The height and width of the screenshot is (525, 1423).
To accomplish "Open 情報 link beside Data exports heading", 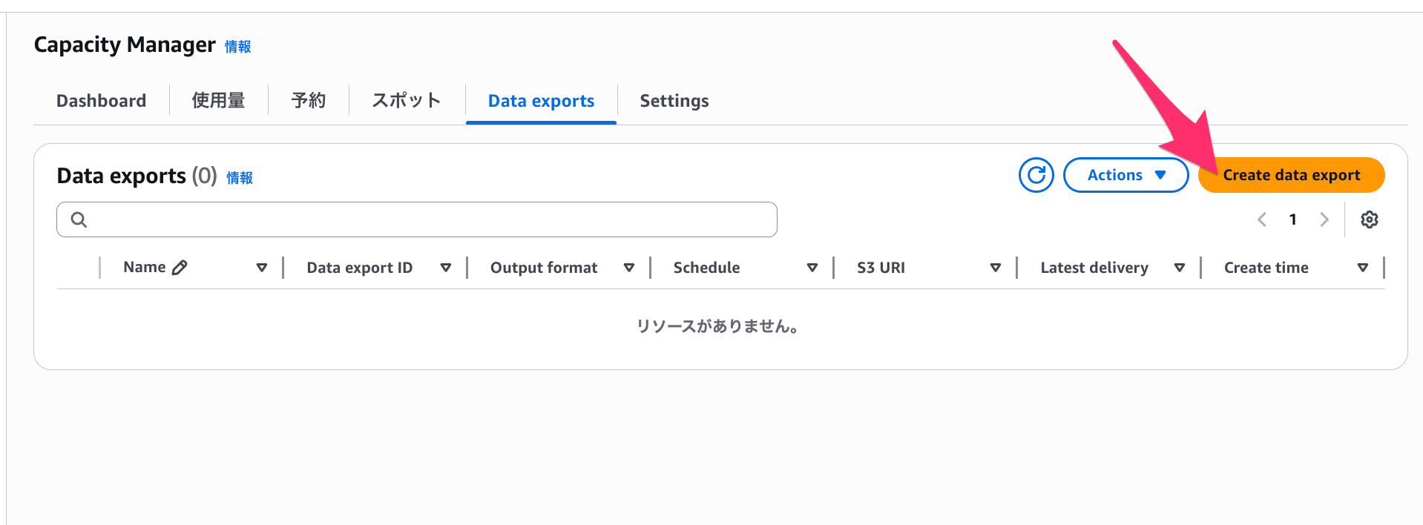I will 240,178.
